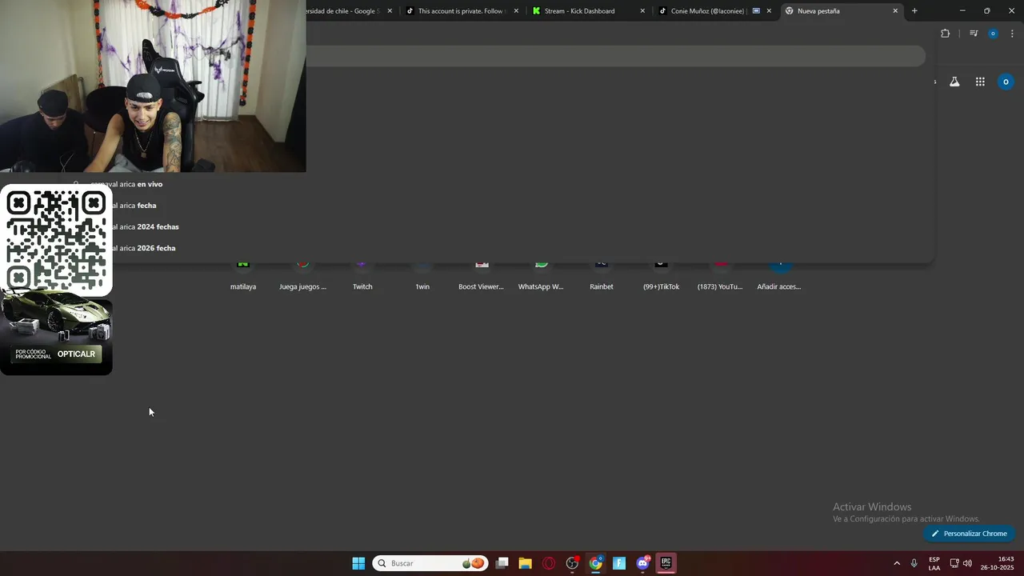Screen dimensions: 1024x576
Task: Open Epic Games Launcher from taskbar
Action: 666,563
